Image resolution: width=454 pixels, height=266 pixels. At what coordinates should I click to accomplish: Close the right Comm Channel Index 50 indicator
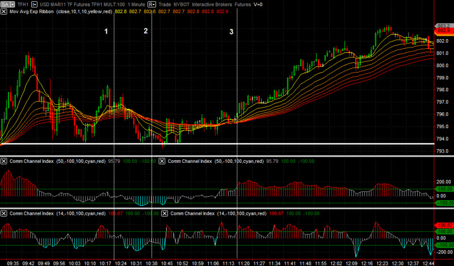[162, 162]
